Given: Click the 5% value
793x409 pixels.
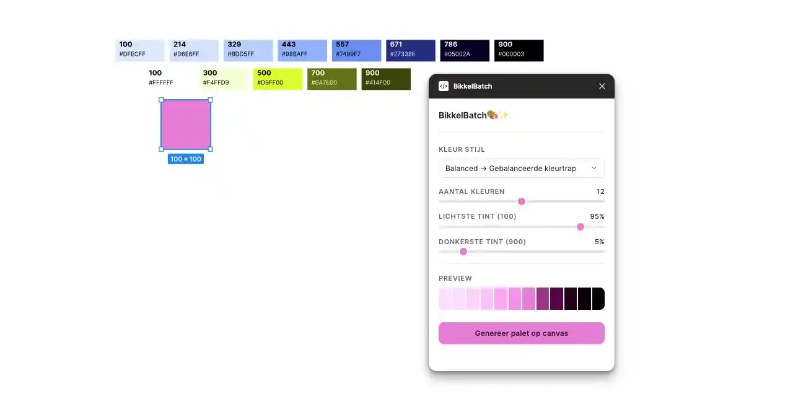Looking at the screenshot, I should tap(600, 242).
